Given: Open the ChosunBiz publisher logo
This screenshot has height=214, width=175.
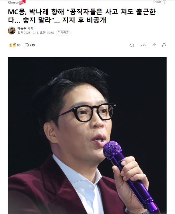Looking at the screenshot, I should 17,2.
